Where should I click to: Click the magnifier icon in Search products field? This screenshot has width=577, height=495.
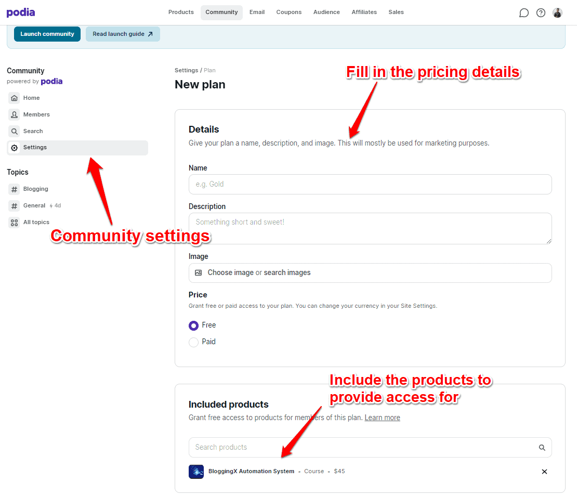click(x=542, y=447)
